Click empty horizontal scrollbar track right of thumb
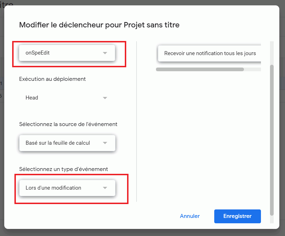This screenshot has height=236, width=285. [252, 69]
